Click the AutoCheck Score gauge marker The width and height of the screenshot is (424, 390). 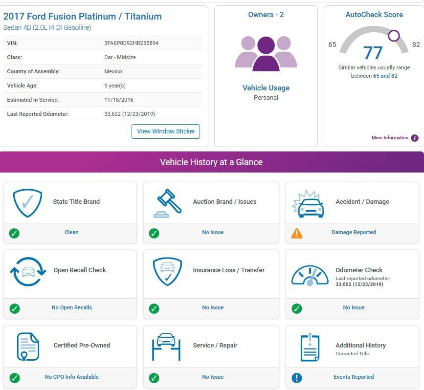[x=394, y=35]
